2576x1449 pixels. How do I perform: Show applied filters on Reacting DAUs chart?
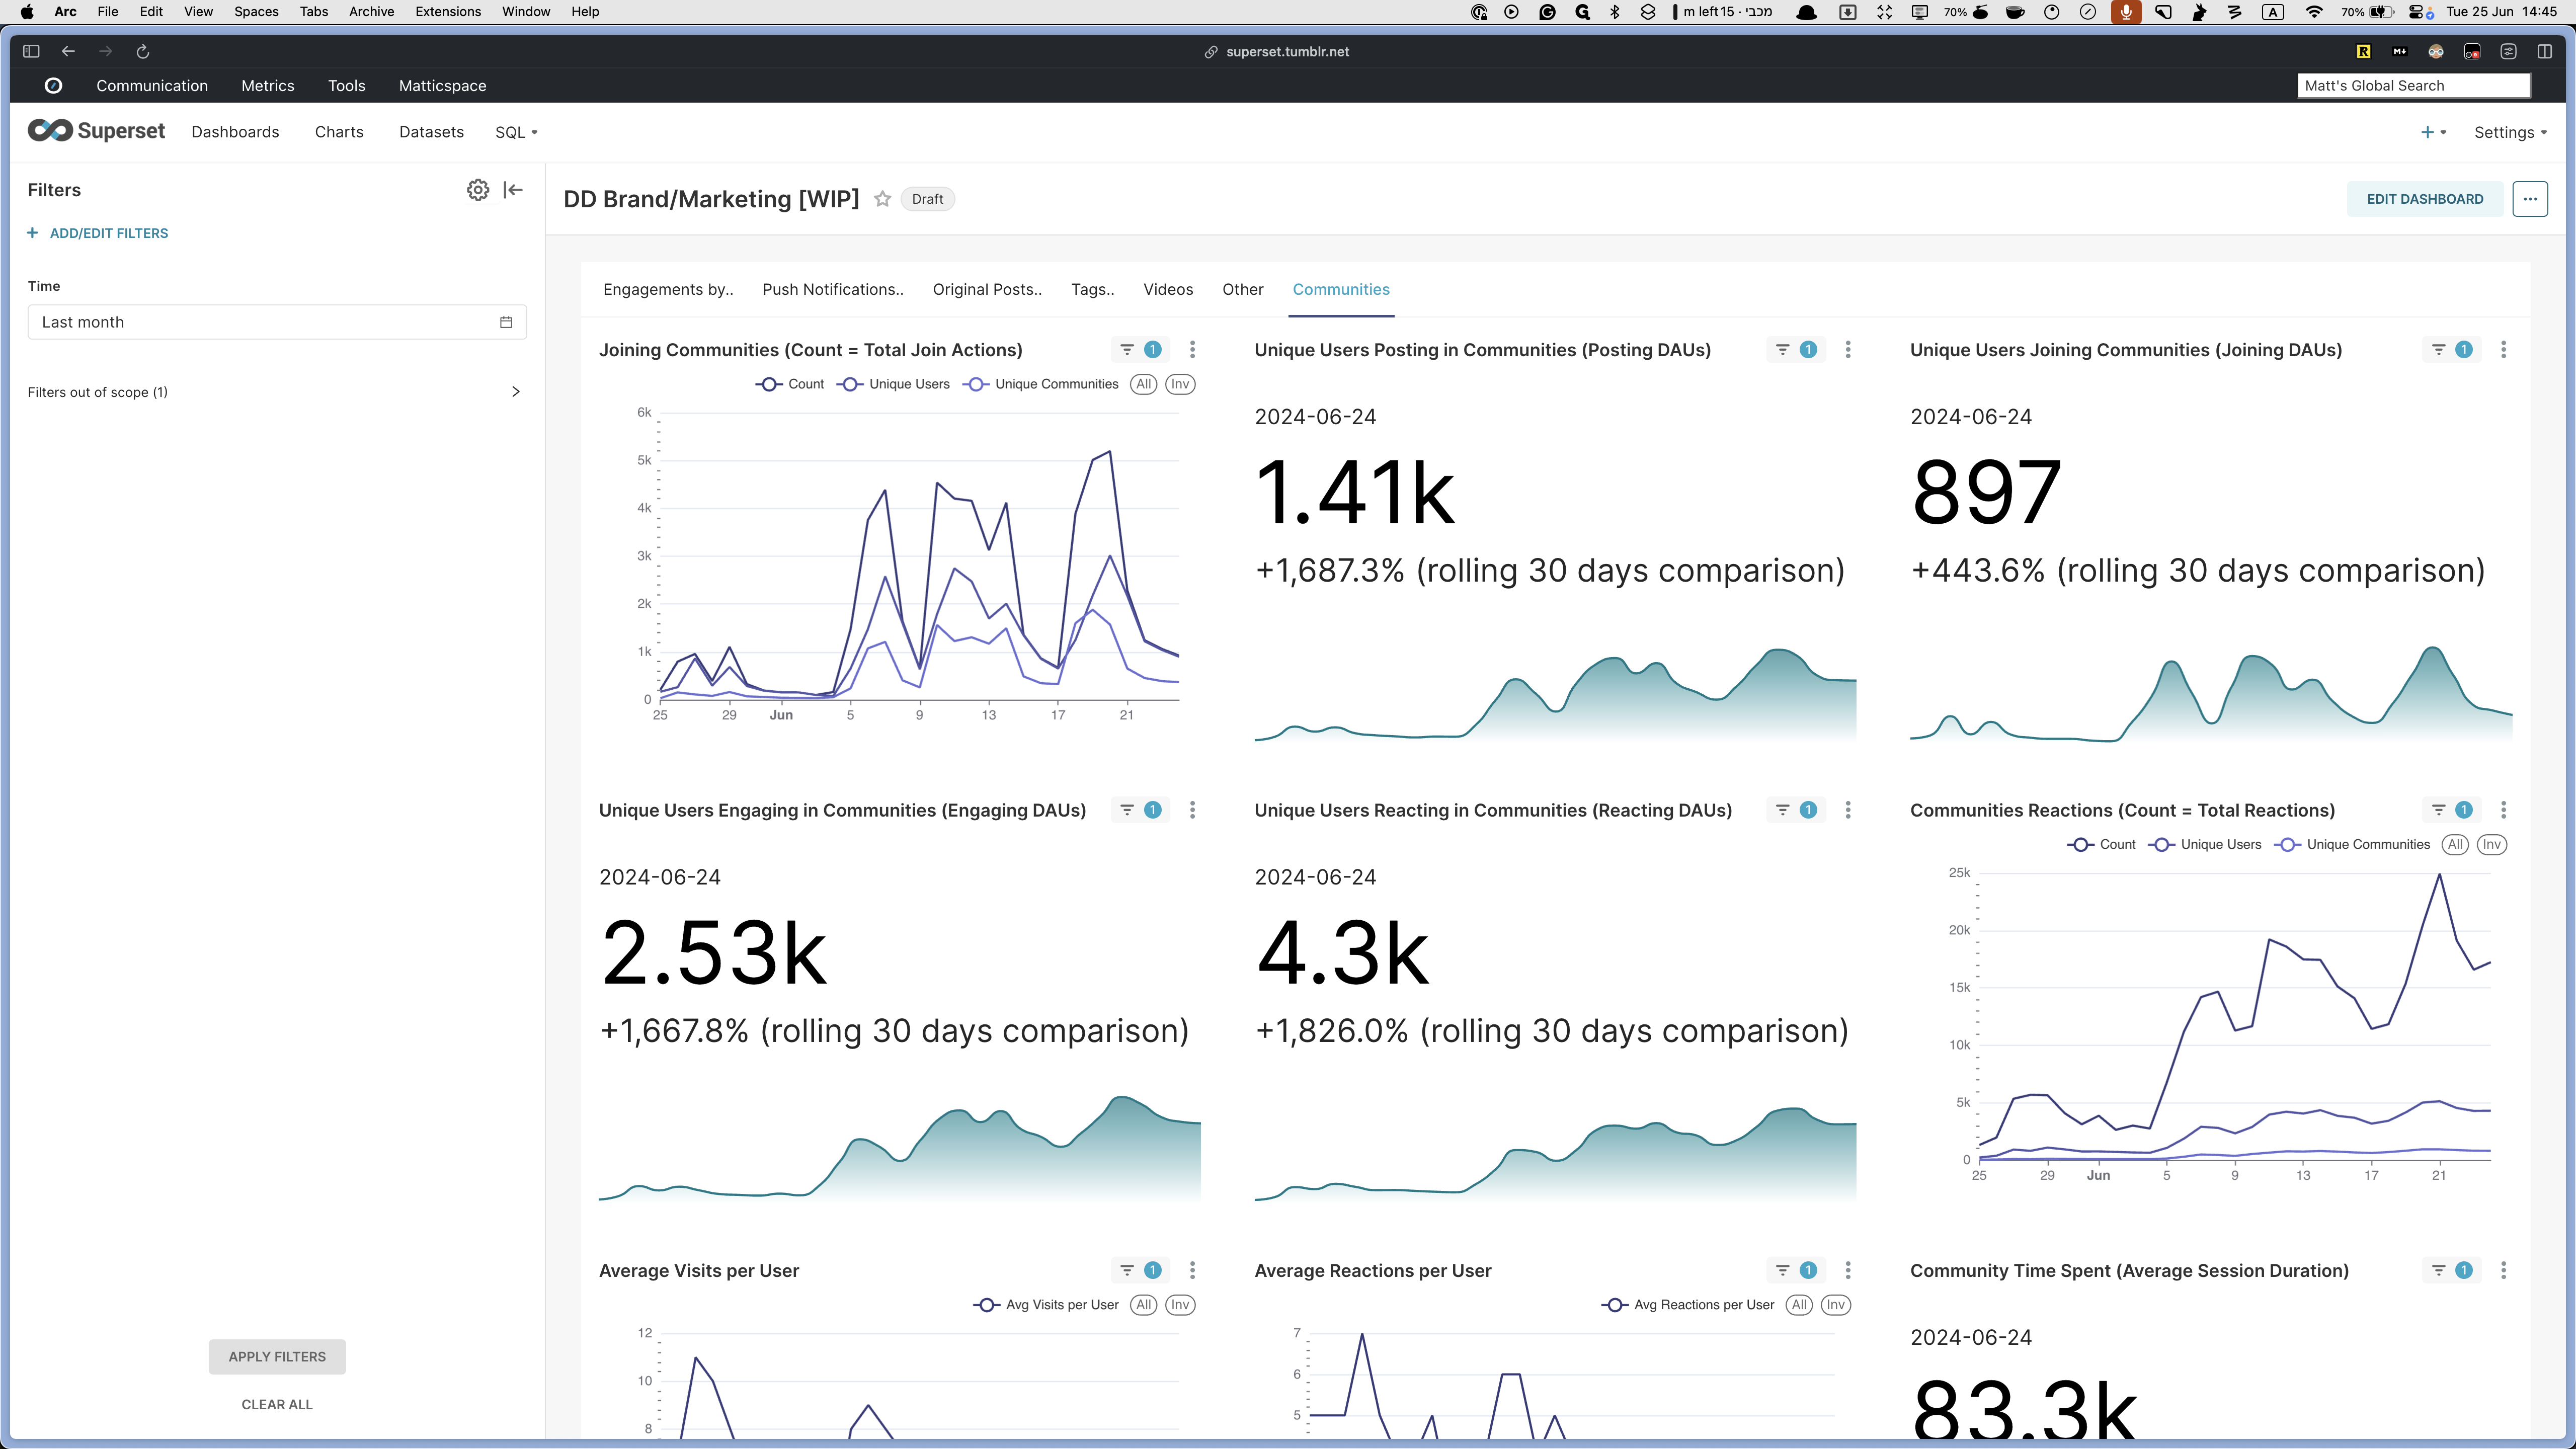coord(1796,810)
